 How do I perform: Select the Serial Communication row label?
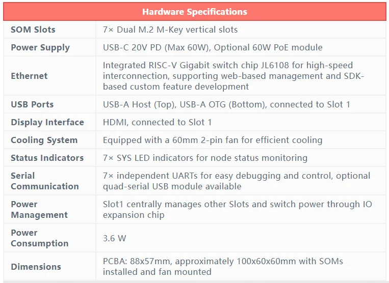(45, 181)
